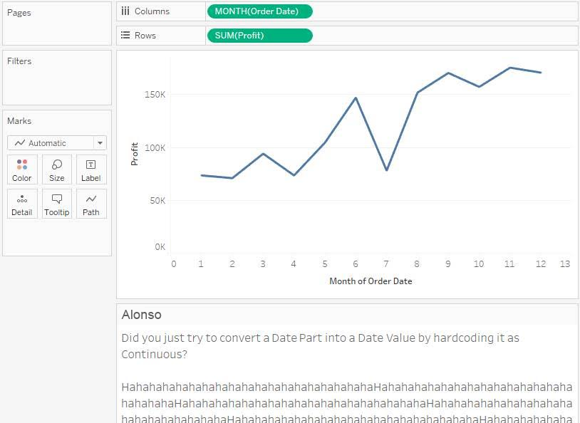Open the Tooltip marks card

click(x=57, y=204)
